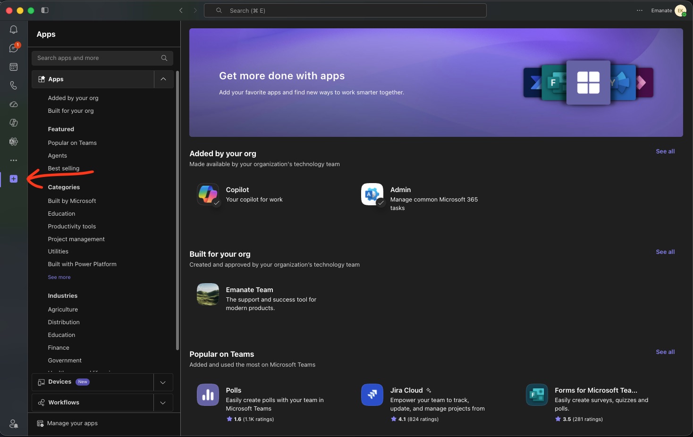
Task: Go forward with the right arrow
Action: [195, 10]
